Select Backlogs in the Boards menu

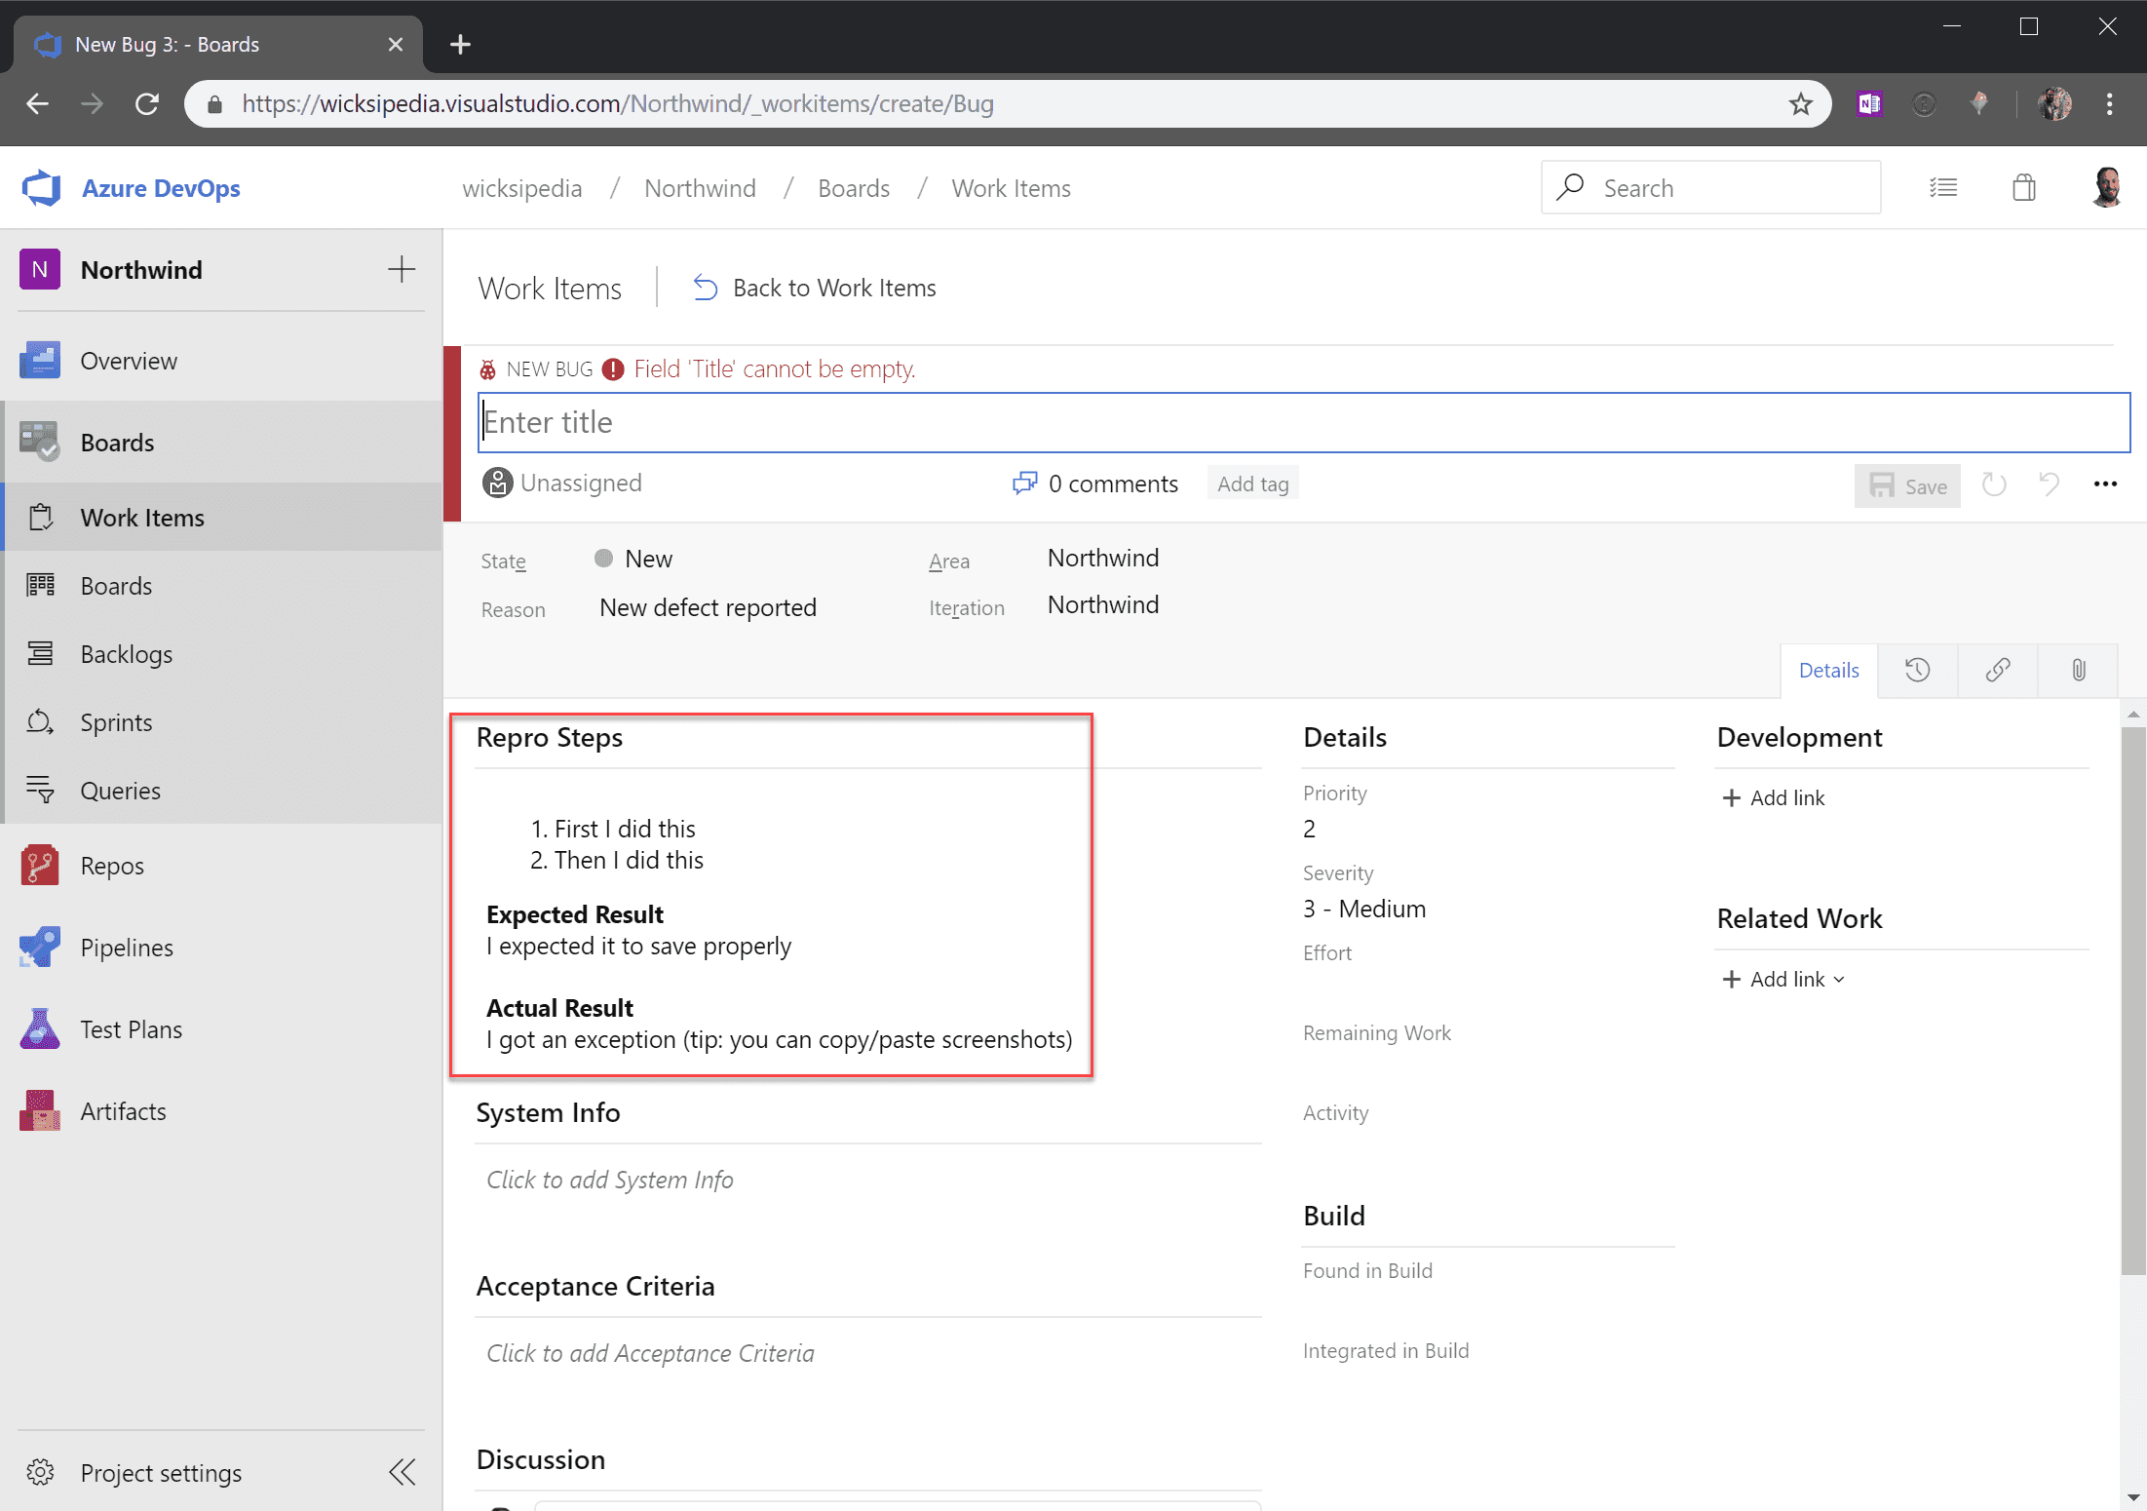126,654
